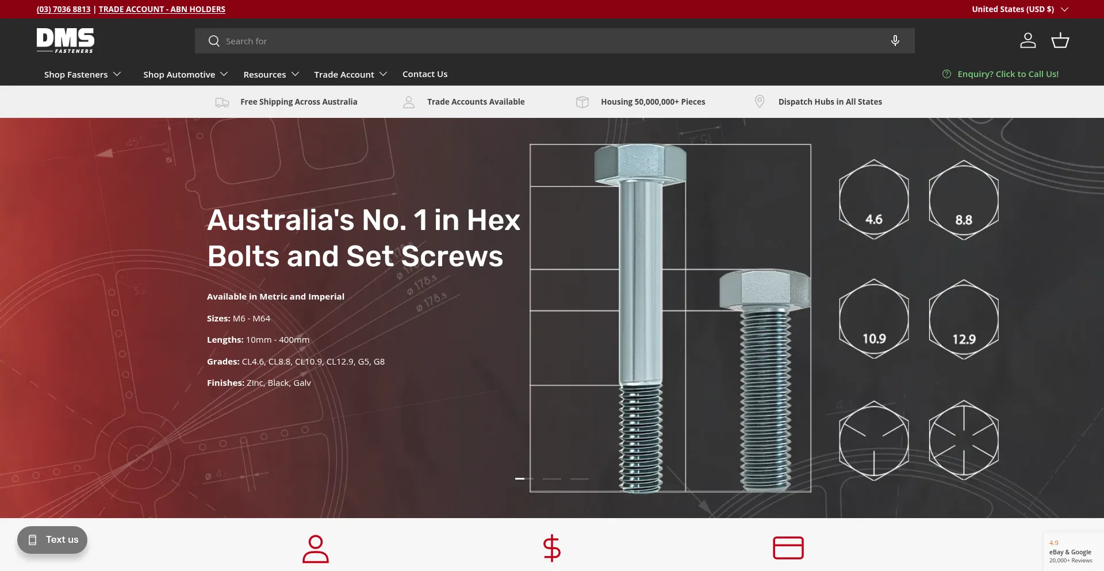Click the three-line marked hexagon icon
Screen dimensions: 1104x571
coord(874,440)
